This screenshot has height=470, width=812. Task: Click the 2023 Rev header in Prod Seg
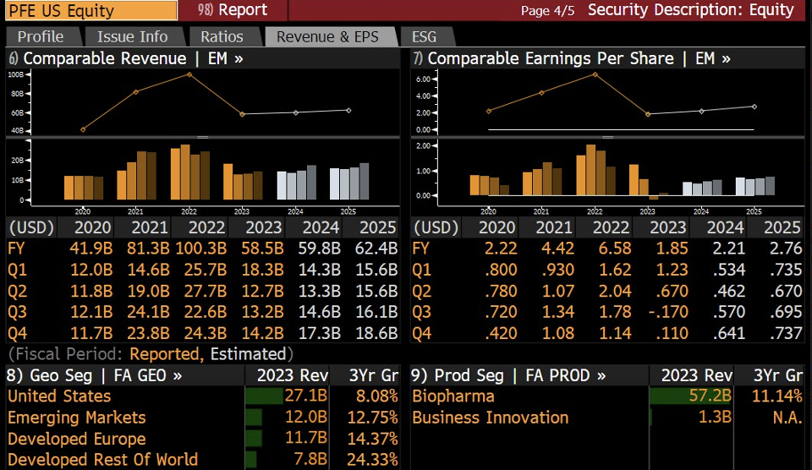pyautogui.click(x=696, y=375)
